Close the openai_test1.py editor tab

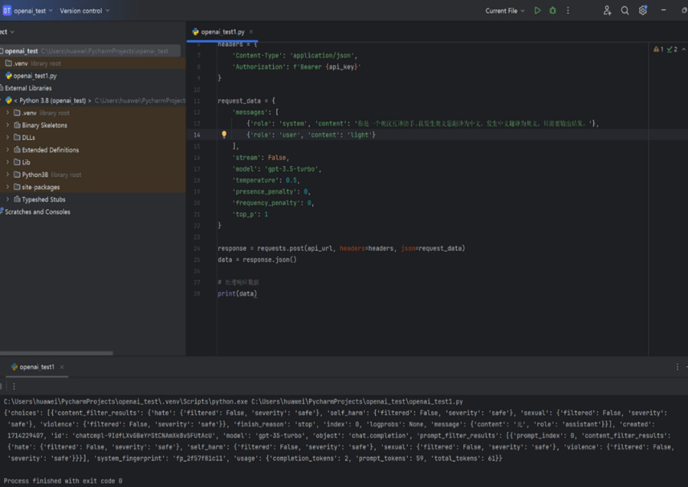[x=251, y=31]
